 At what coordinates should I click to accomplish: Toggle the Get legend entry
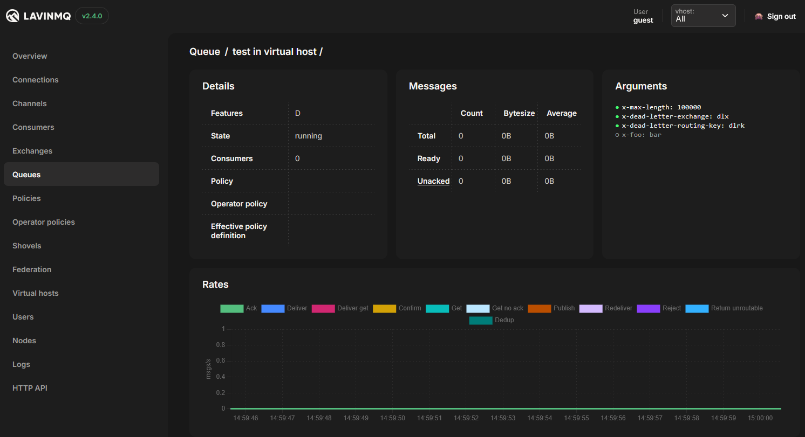pos(444,308)
